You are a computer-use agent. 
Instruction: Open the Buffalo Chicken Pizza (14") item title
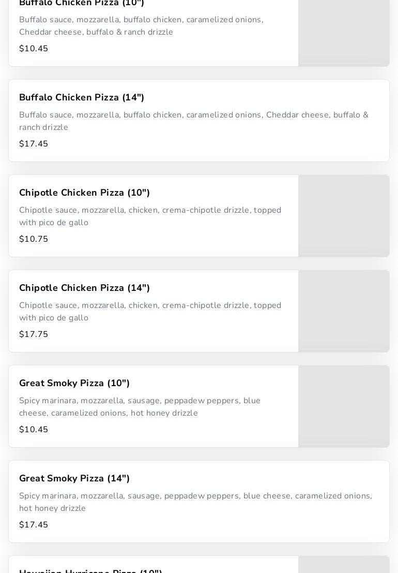coord(82,97)
